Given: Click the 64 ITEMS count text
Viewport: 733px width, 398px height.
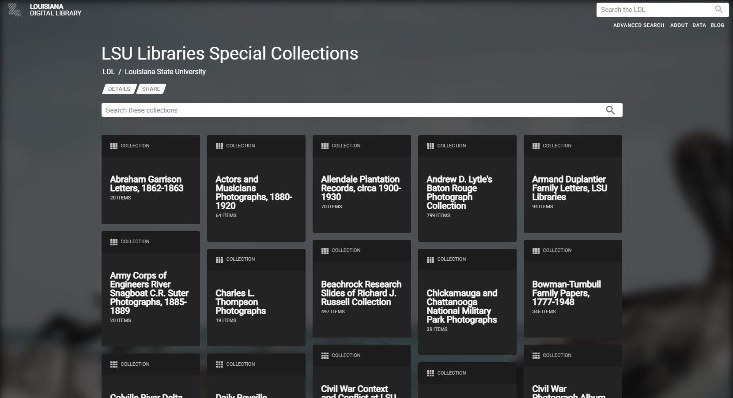Looking at the screenshot, I should (226, 215).
